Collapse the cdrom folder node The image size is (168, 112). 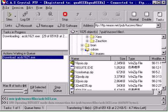point(82,50)
